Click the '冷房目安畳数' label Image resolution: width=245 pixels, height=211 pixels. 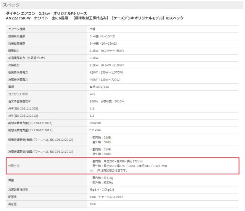click(x=16, y=43)
